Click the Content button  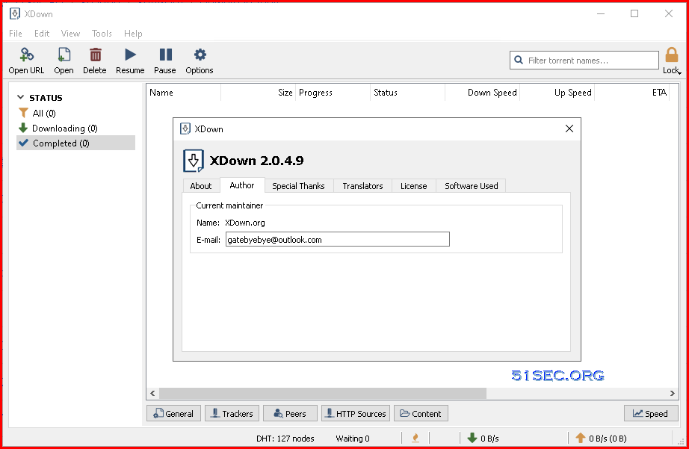pyautogui.click(x=421, y=413)
